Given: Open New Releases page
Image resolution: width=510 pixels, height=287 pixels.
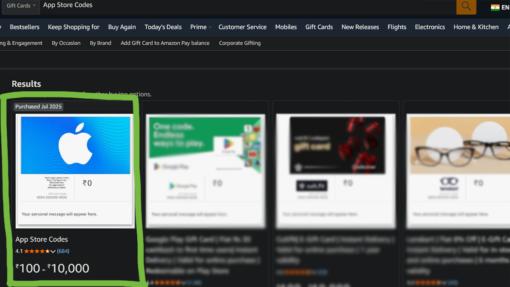Looking at the screenshot, I should pyautogui.click(x=360, y=27).
